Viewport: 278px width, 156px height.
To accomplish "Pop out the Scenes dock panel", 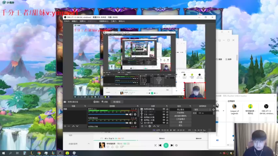I will pyautogui.click(x=85, y=106).
